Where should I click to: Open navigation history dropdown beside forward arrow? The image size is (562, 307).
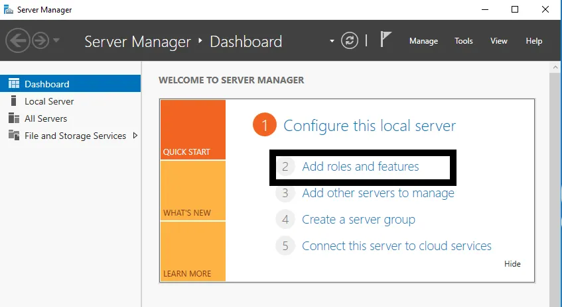(x=56, y=40)
